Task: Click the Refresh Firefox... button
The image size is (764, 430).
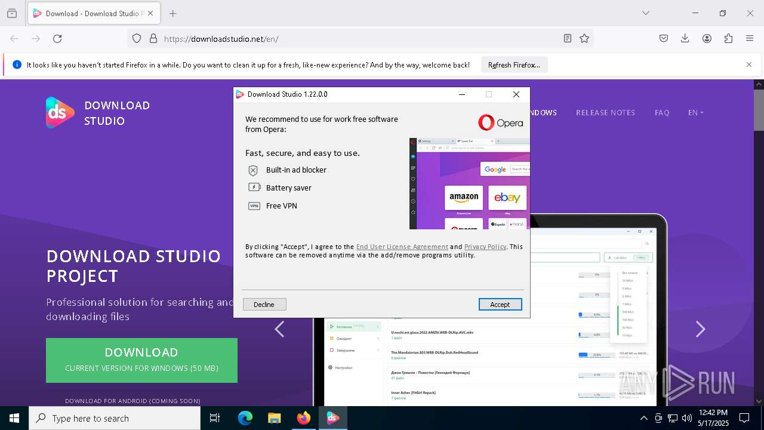Action: pyautogui.click(x=514, y=64)
